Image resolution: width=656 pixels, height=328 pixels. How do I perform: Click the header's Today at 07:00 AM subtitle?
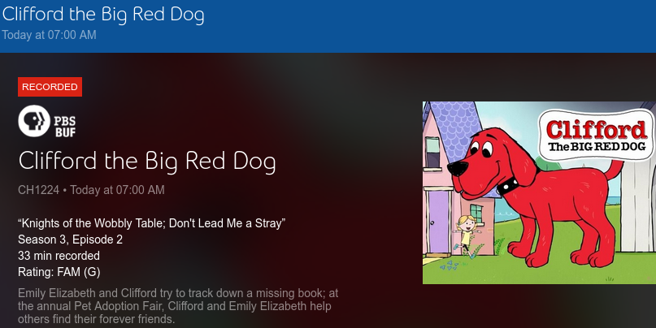[49, 35]
